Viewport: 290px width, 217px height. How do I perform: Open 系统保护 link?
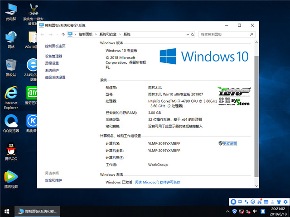52,71
